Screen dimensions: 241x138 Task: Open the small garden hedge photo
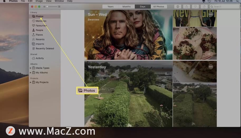(x=195, y=105)
